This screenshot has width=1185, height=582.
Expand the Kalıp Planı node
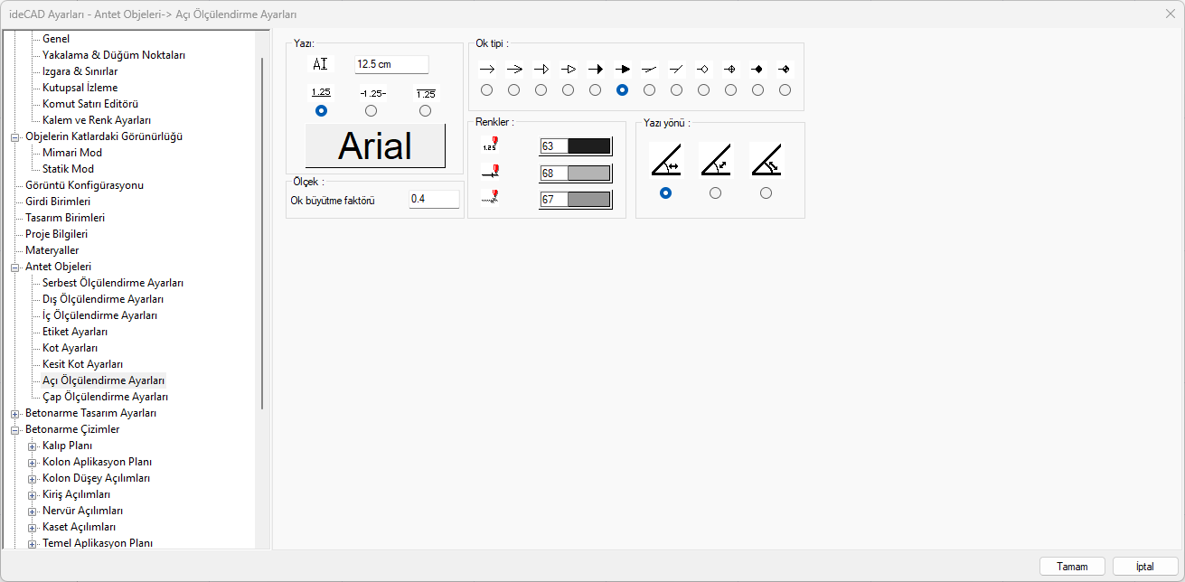pyautogui.click(x=32, y=446)
